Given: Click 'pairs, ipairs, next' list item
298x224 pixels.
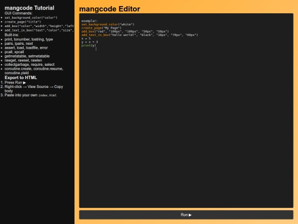Looking at the screenshot, I should point(19,44).
